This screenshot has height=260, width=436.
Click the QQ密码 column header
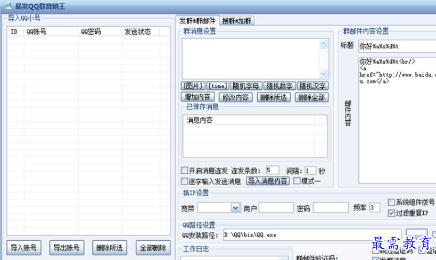tap(100, 32)
